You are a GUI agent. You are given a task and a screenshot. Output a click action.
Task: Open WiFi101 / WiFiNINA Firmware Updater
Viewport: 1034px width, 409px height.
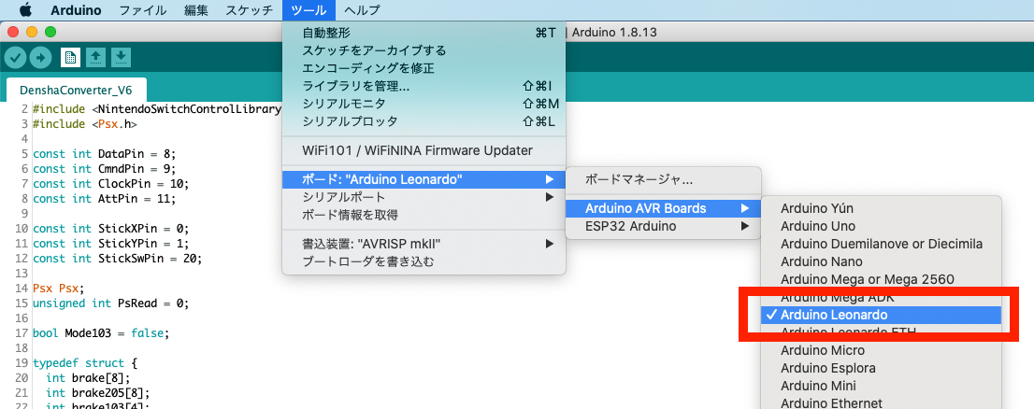[424, 150]
